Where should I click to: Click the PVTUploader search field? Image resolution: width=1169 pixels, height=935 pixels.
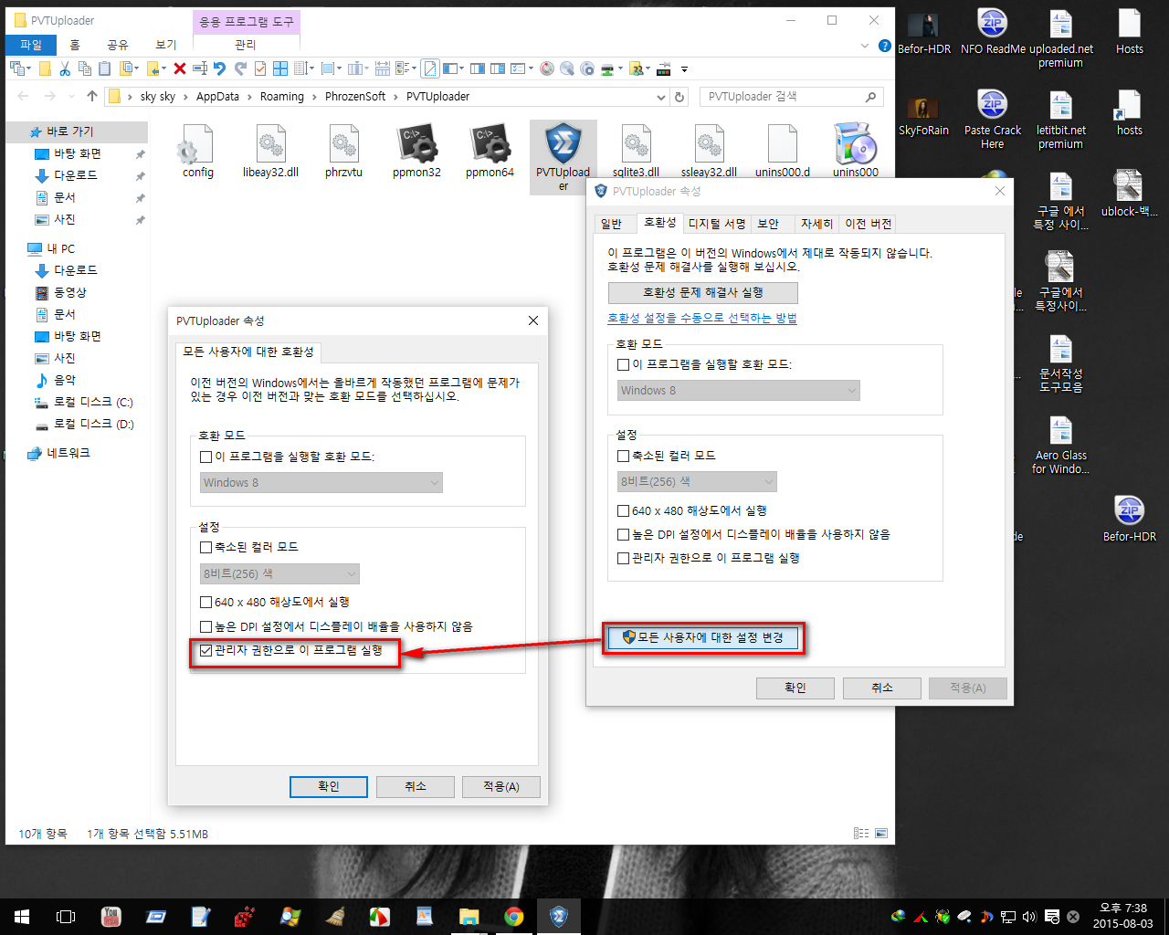[x=793, y=97]
